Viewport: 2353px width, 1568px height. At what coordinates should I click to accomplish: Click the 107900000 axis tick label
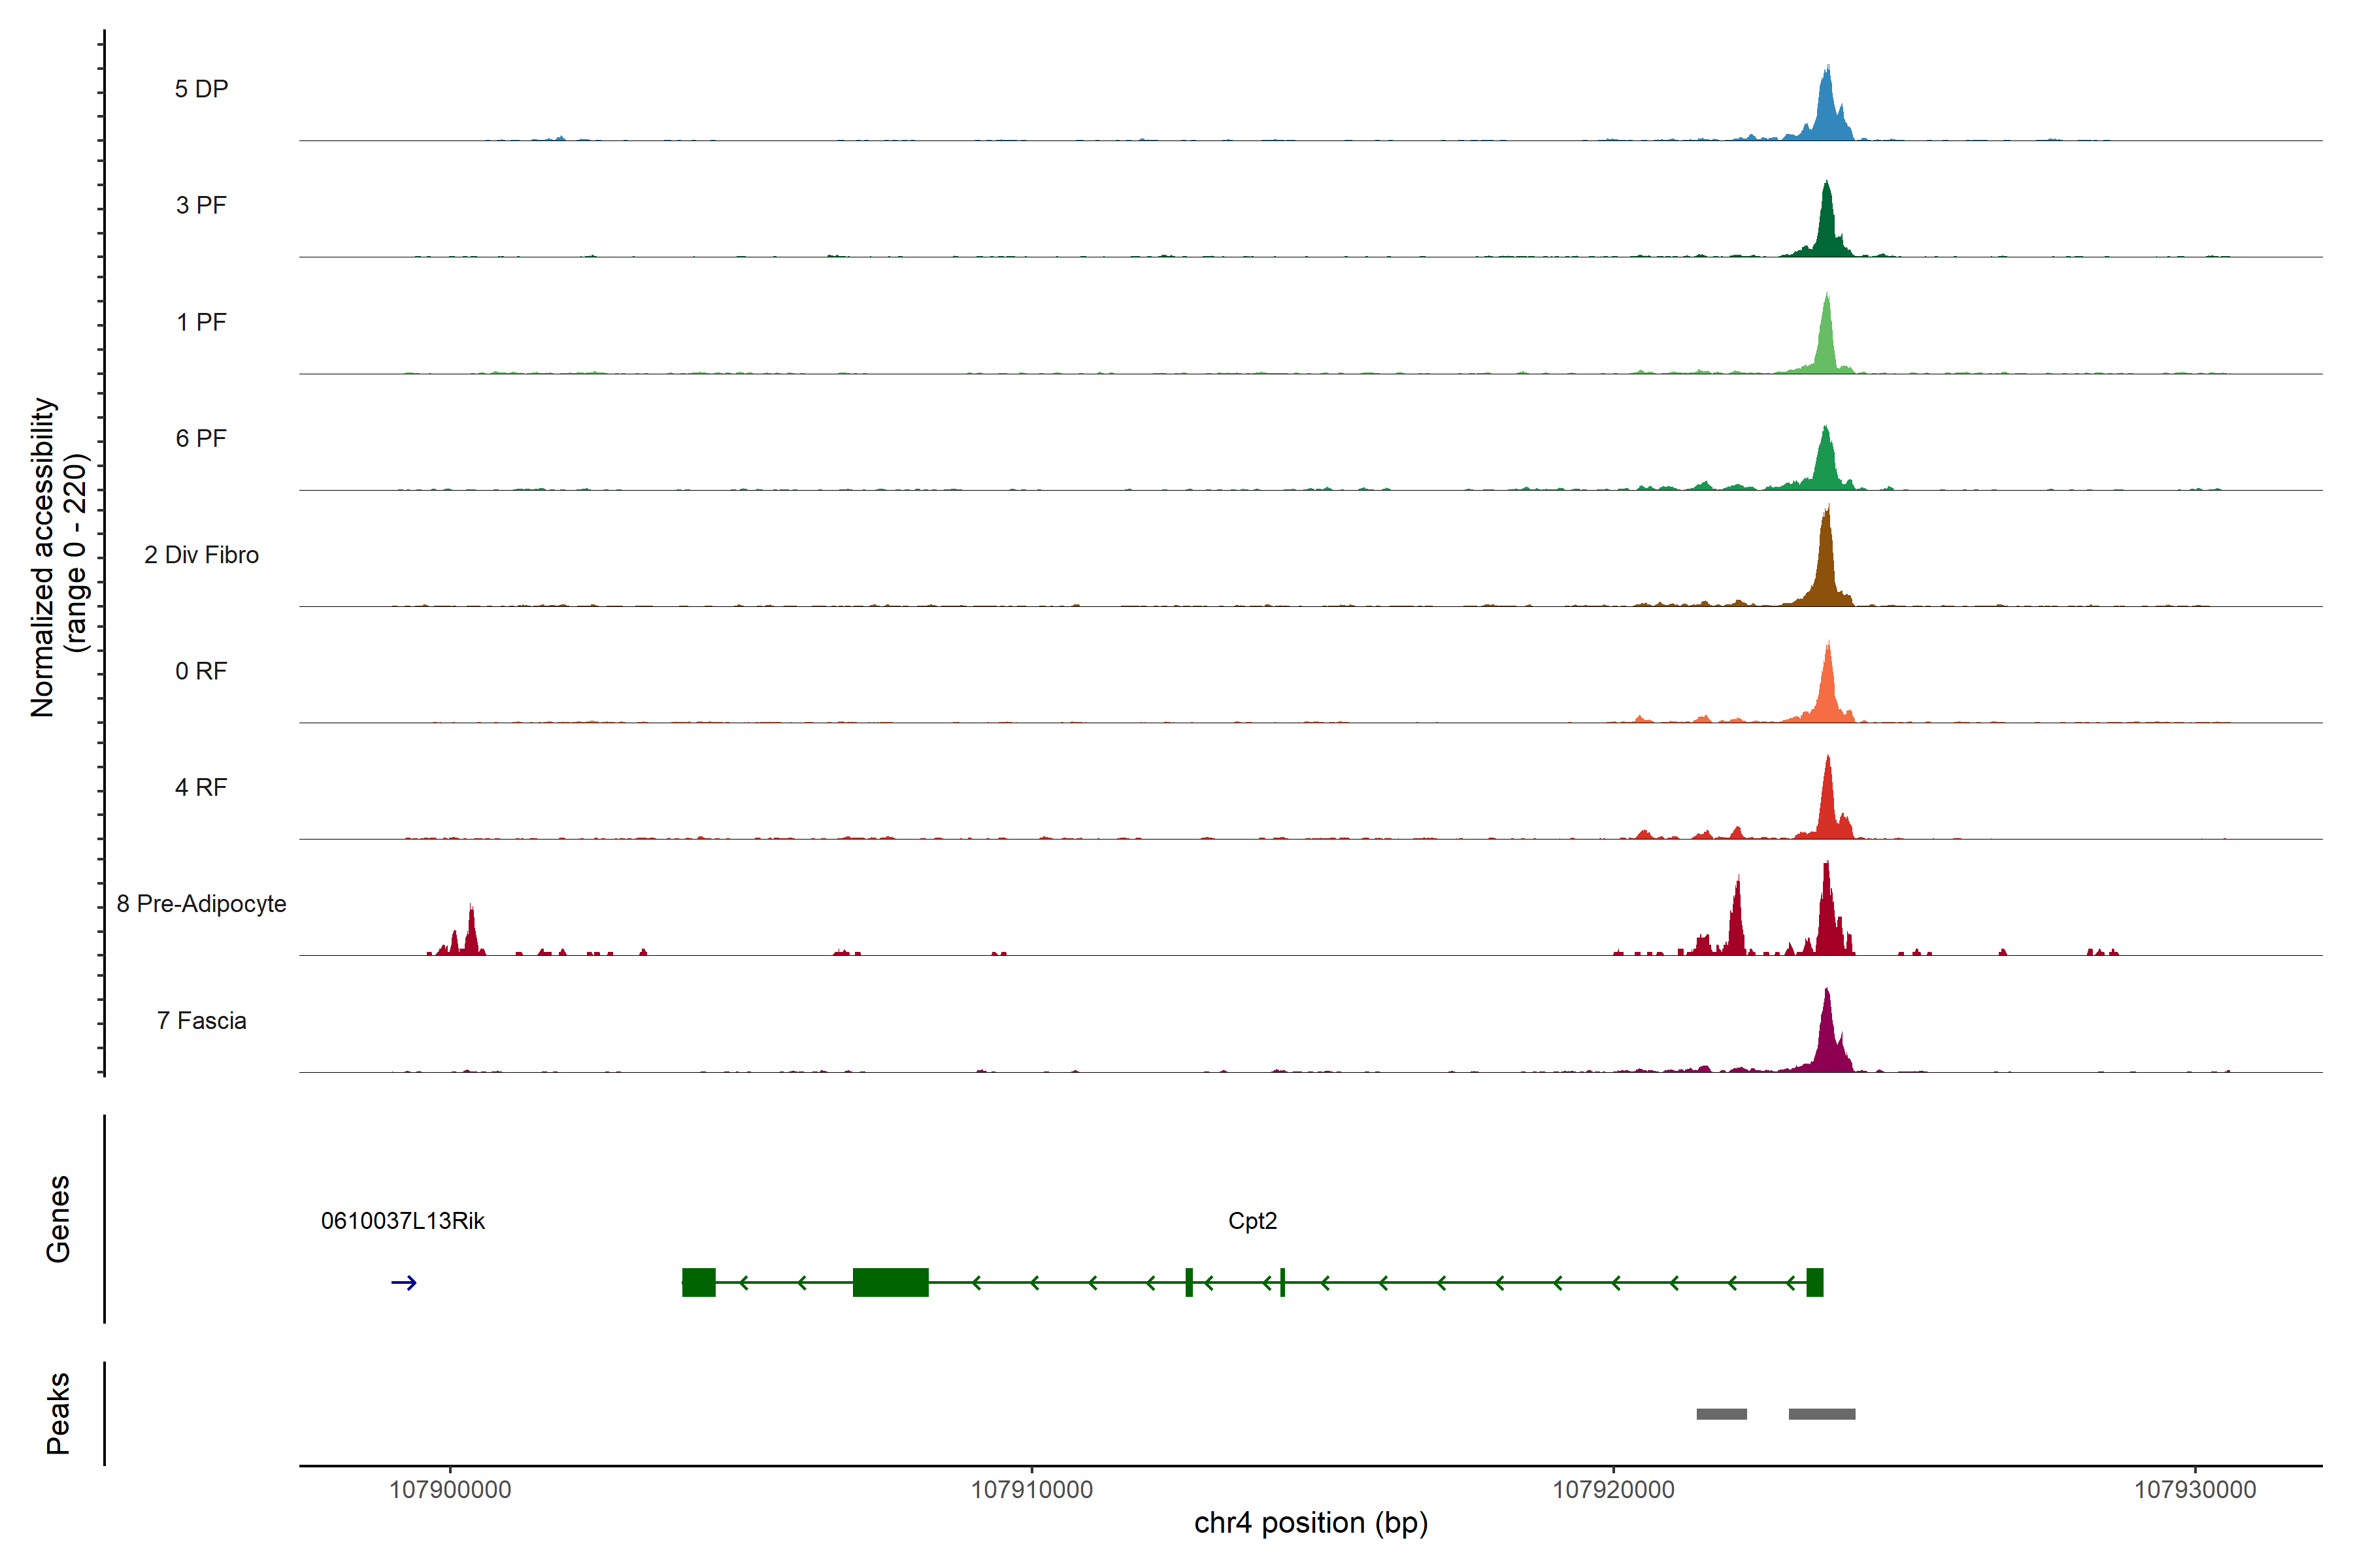(449, 1490)
